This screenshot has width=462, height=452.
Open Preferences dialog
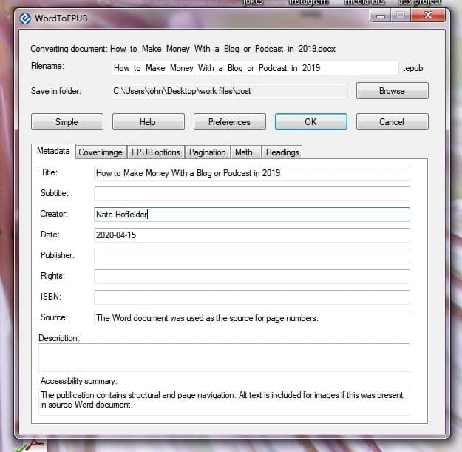(x=230, y=122)
